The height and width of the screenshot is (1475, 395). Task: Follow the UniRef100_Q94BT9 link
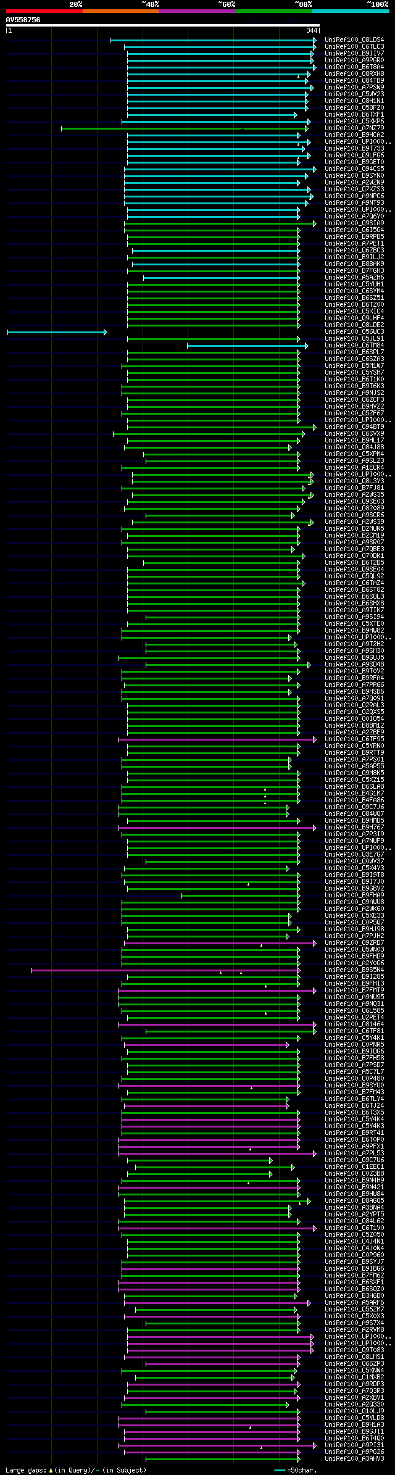click(x=354, y=427)
